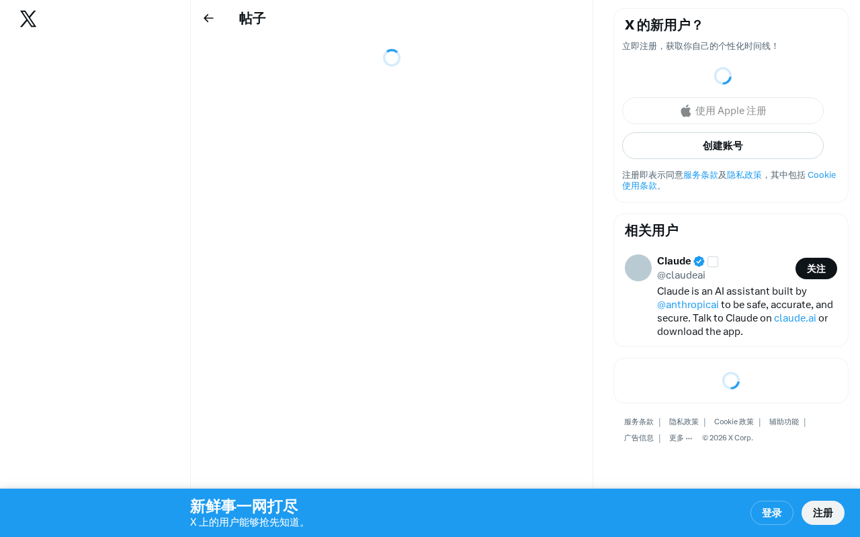860x537 pixels.
Task: Click the X 上的用户能够抢先知道。 banner text
Action: tap(250, 522)
